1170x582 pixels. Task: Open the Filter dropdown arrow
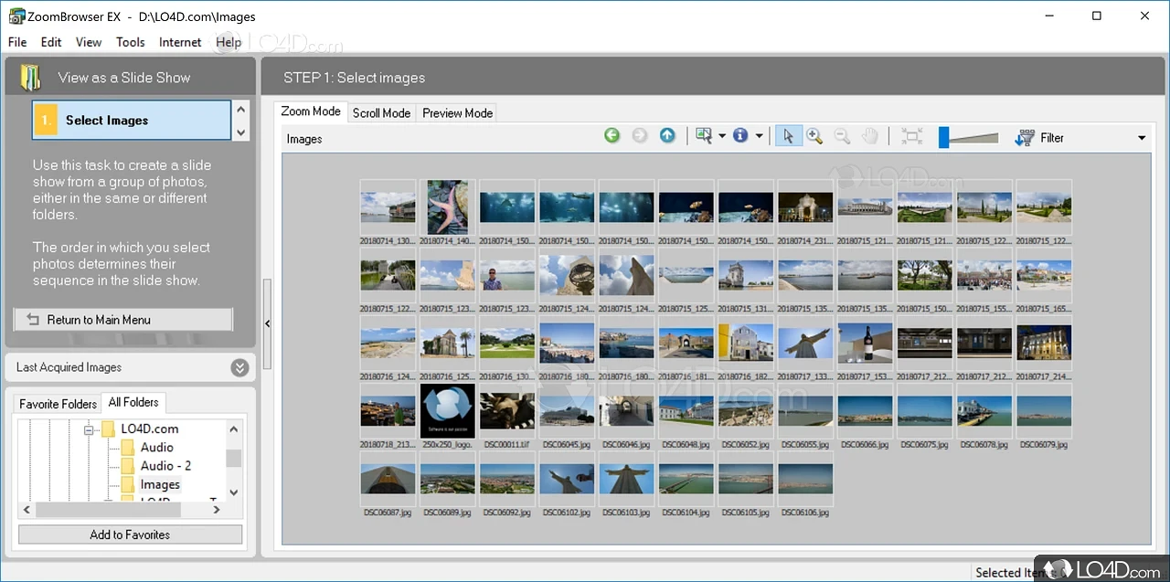coord(1142,138)
